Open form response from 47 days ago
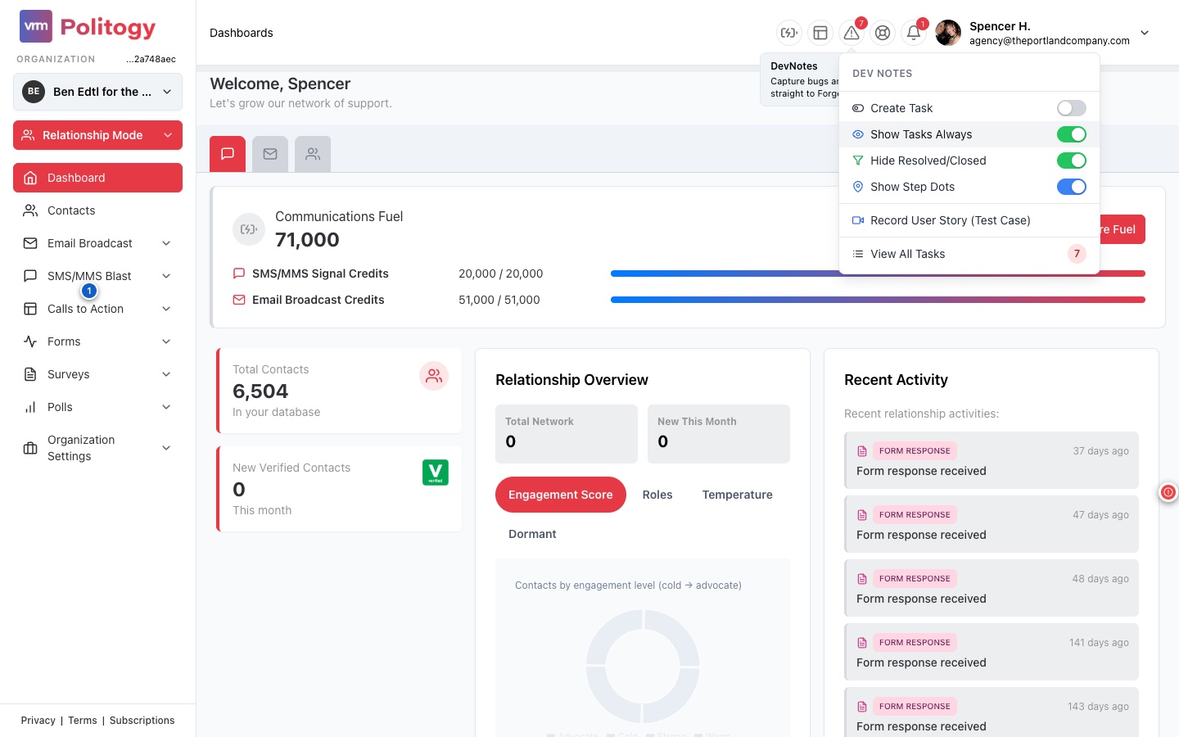The width and height of the screenshot is (1179, 737). pos(992,524)
